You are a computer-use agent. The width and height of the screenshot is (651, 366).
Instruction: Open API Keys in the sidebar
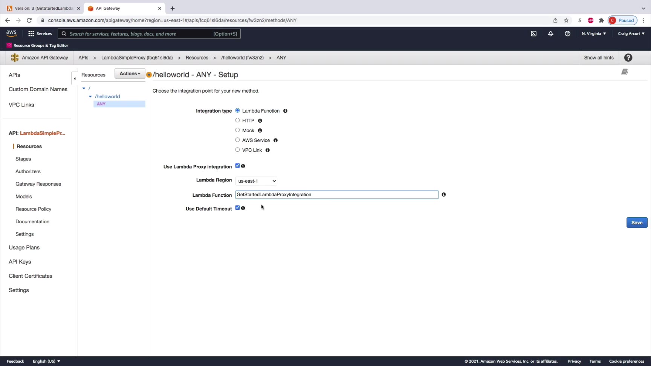[20, 262]
